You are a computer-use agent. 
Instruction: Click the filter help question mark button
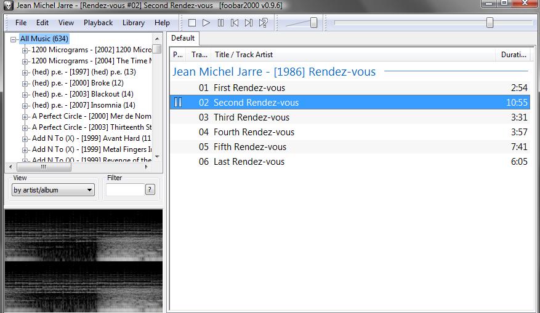150,189
